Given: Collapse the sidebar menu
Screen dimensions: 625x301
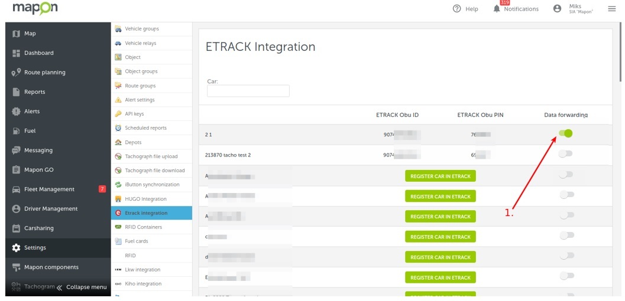Looking at the screenshot, I should (x=82, y=287).
